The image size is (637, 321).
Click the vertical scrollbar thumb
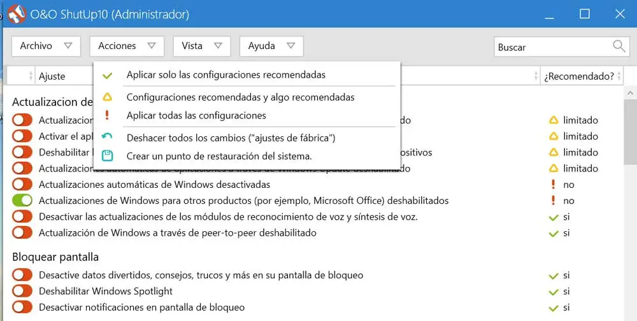(630, 132)
